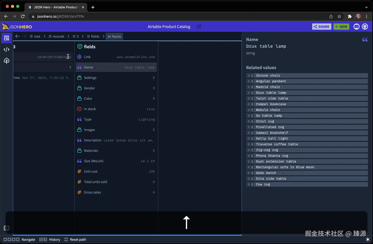Expand the Madrid chair related value
Image resolution: width=373 pixels, height=244 pixels.
249,87
